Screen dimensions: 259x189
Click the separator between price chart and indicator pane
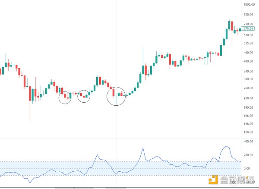[x=120, y=139]
